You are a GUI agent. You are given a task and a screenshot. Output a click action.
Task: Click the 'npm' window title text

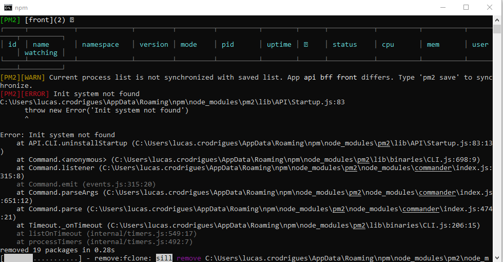(21, 8)
